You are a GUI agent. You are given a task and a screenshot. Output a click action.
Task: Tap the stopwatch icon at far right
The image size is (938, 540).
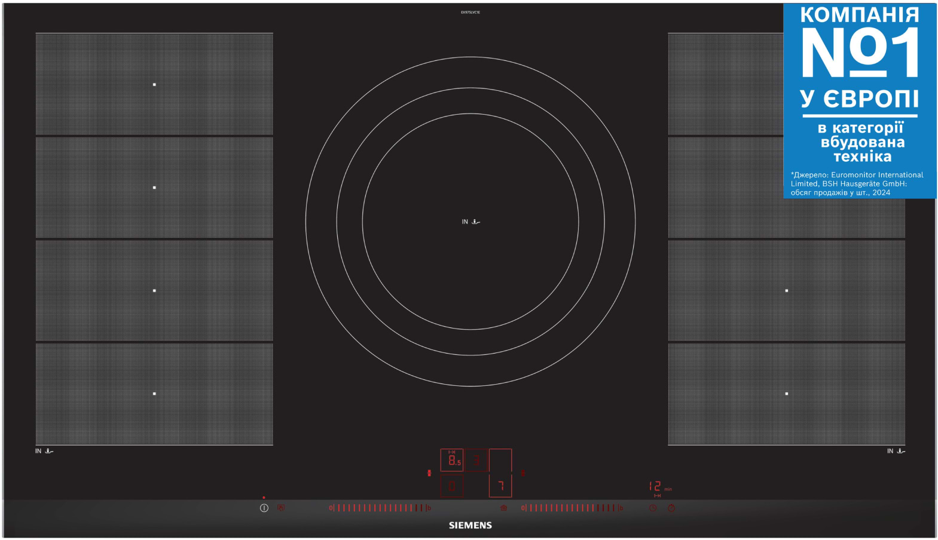pos(671,508)
